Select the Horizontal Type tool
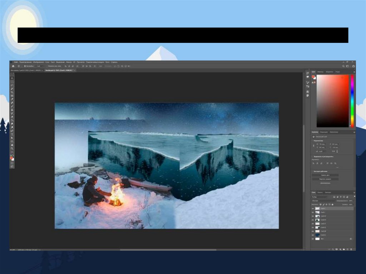366x274 pixels. [x=12, y=134]
